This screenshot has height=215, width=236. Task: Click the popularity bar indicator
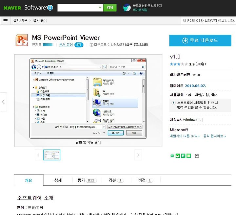tap(48, 45)
